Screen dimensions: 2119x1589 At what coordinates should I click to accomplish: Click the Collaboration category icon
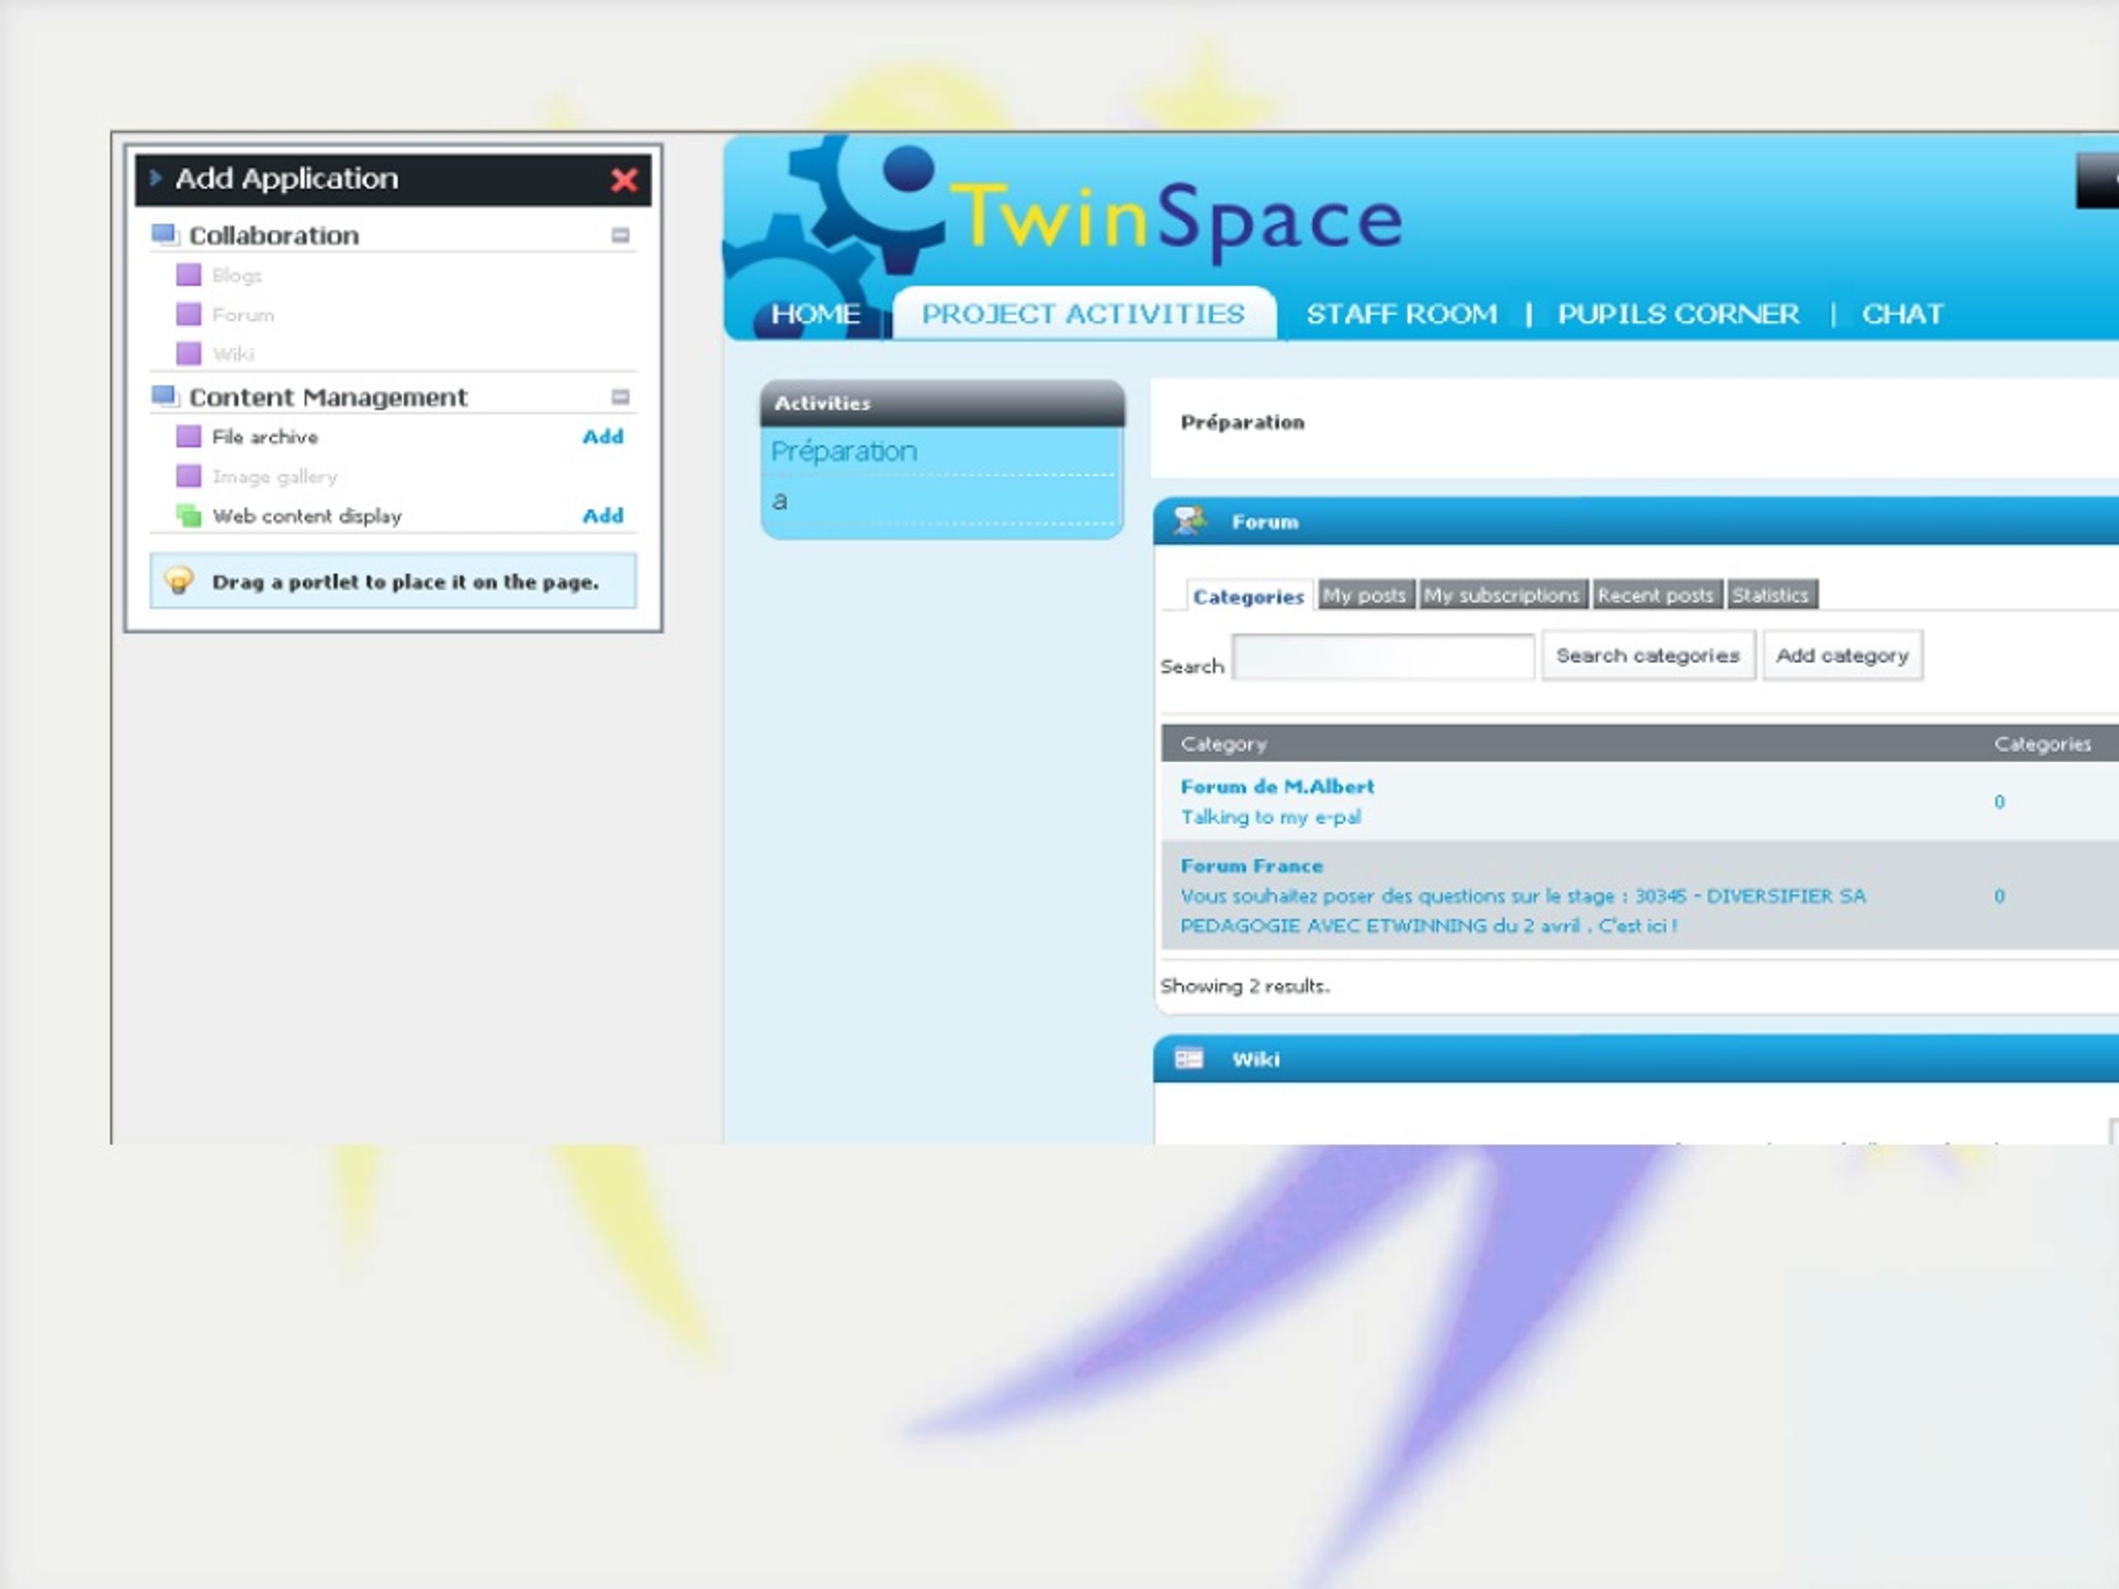(x=165, y=235)
